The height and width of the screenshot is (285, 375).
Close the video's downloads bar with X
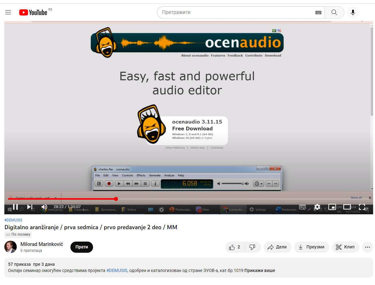click(370, 198)
